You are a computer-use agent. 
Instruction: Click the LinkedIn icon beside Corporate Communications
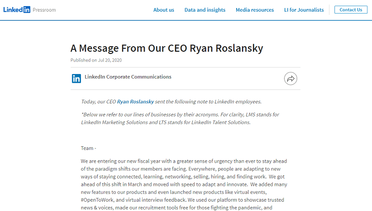76,78
